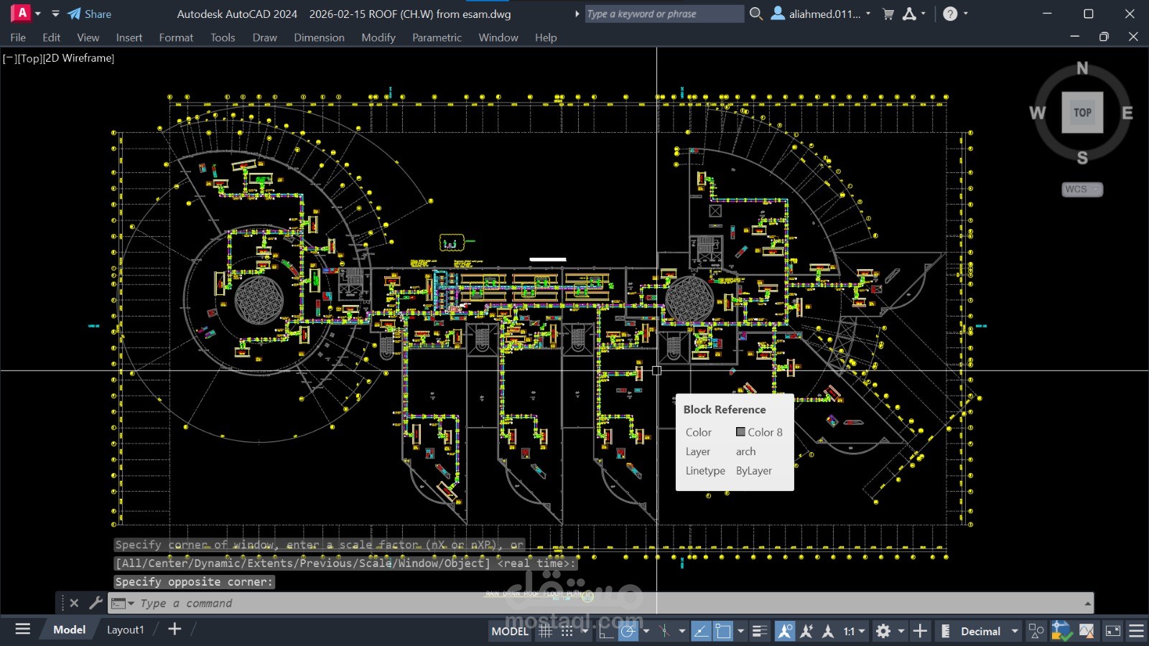Expand the Workspace Switching dropdown arrow

901,631
